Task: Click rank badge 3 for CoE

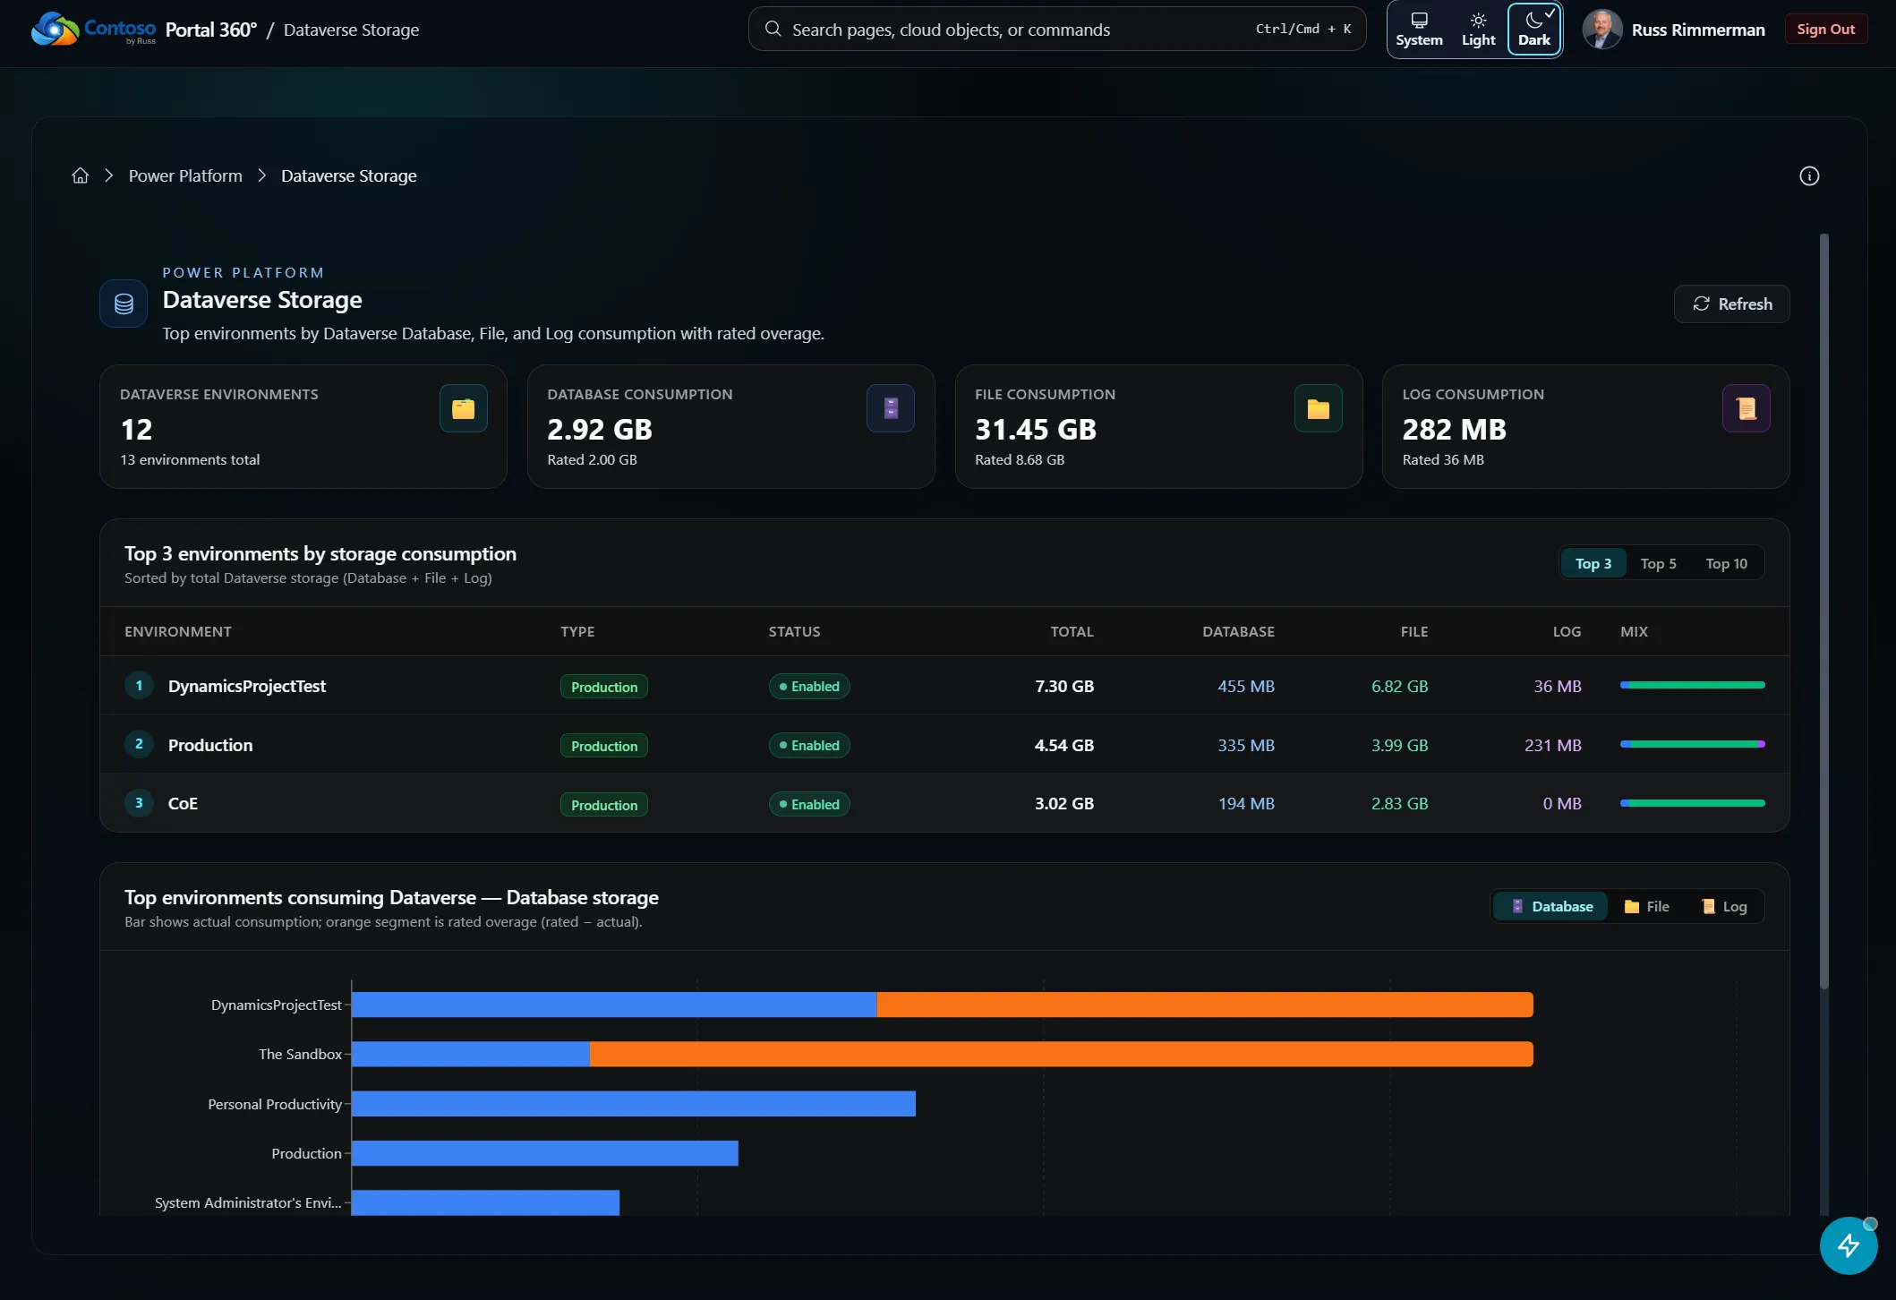Action: tap(139, 803)
